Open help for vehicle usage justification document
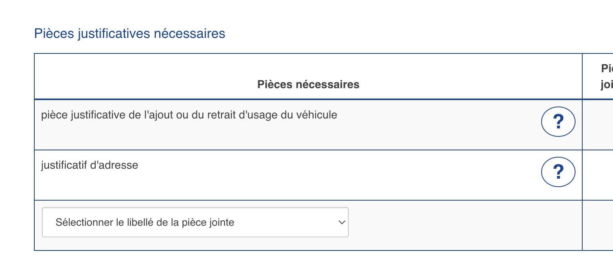The width and height of the screenshot is (613, 280). pos(558,122)
